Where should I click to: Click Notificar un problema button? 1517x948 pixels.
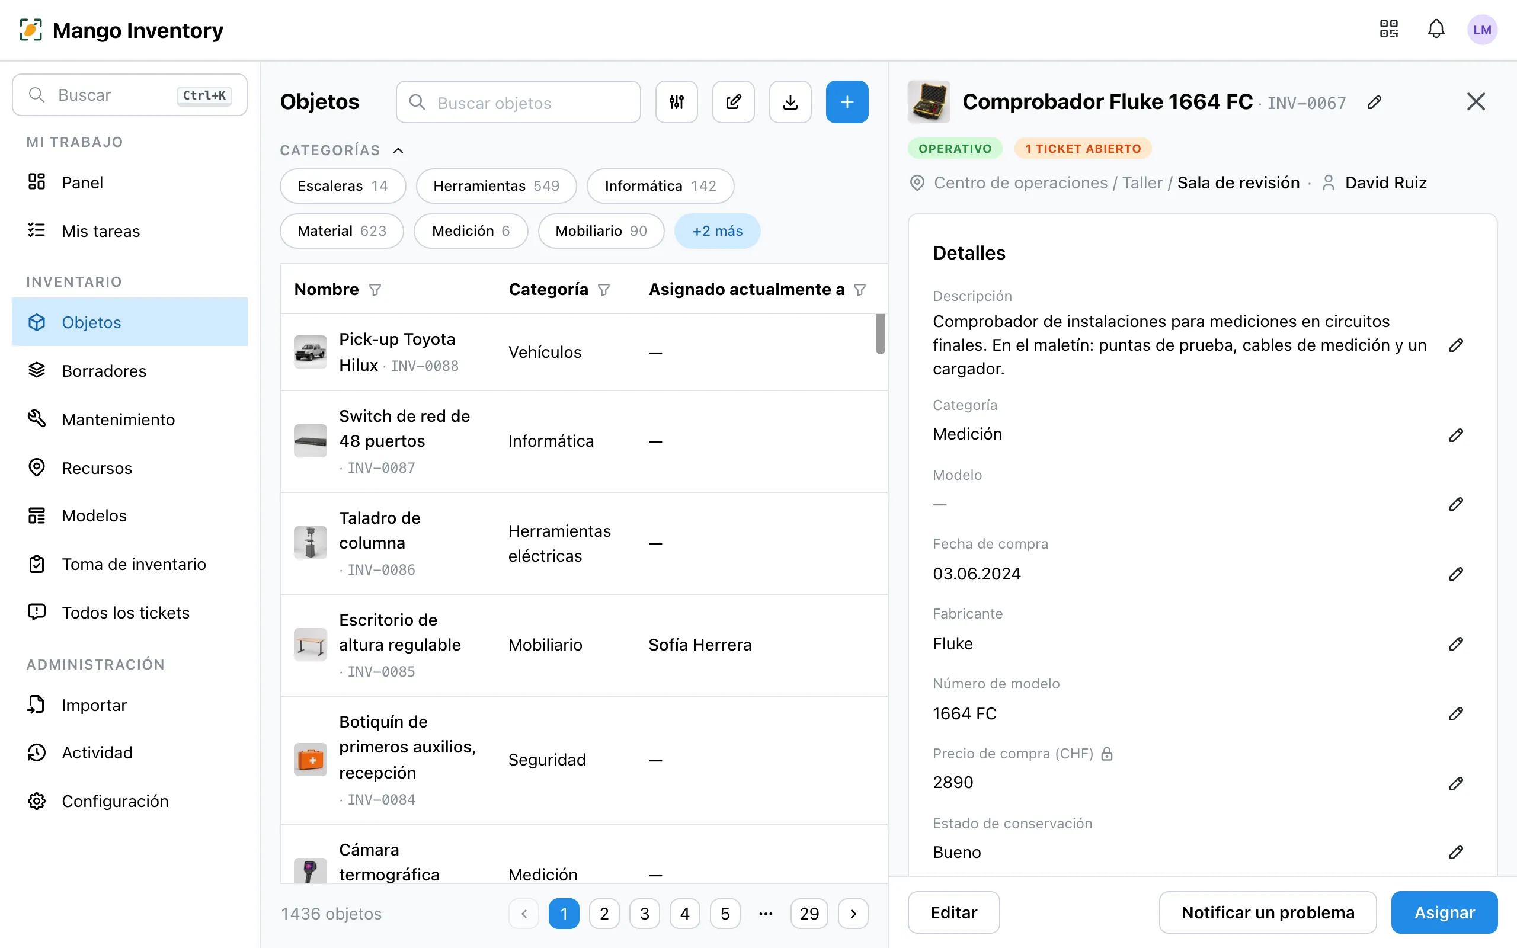point(1268,912)
